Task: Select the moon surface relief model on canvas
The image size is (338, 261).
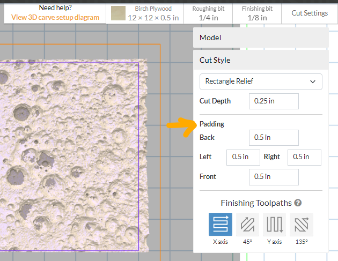Action: [70, 155]
